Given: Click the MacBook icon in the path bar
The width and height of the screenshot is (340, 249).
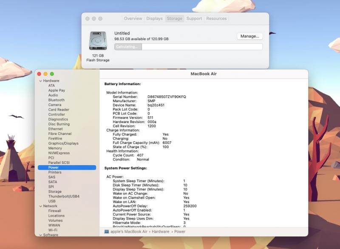Looking at the screenshot, I should (x=107, y=232).
